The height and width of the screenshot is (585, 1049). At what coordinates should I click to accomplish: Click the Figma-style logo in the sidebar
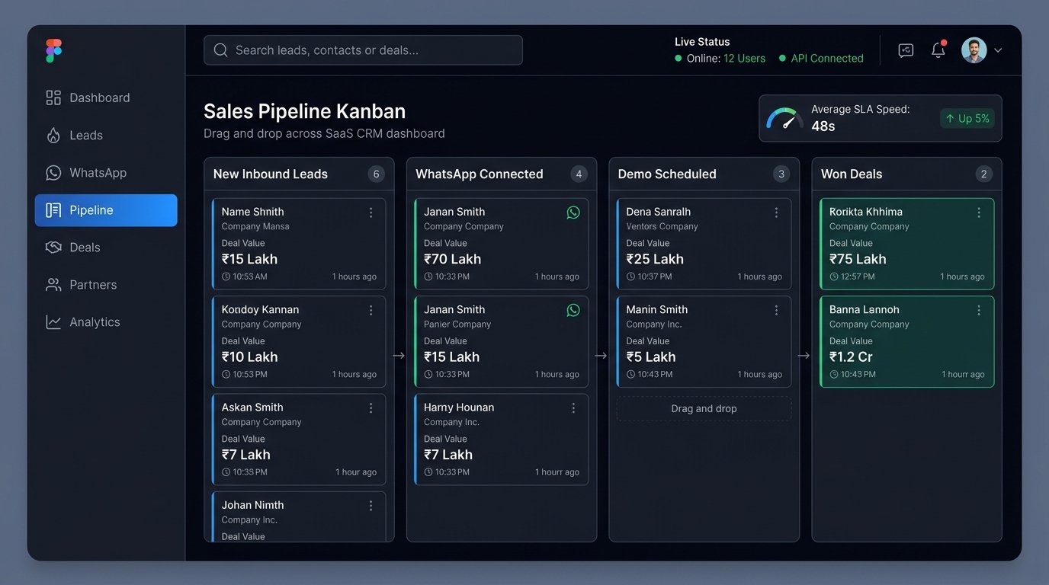[x=53, y=50]
